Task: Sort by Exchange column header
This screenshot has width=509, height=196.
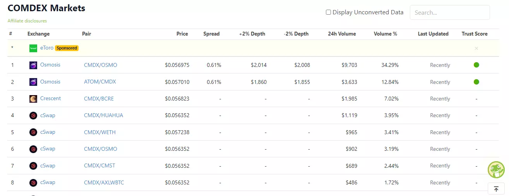Action: (39, 34)
